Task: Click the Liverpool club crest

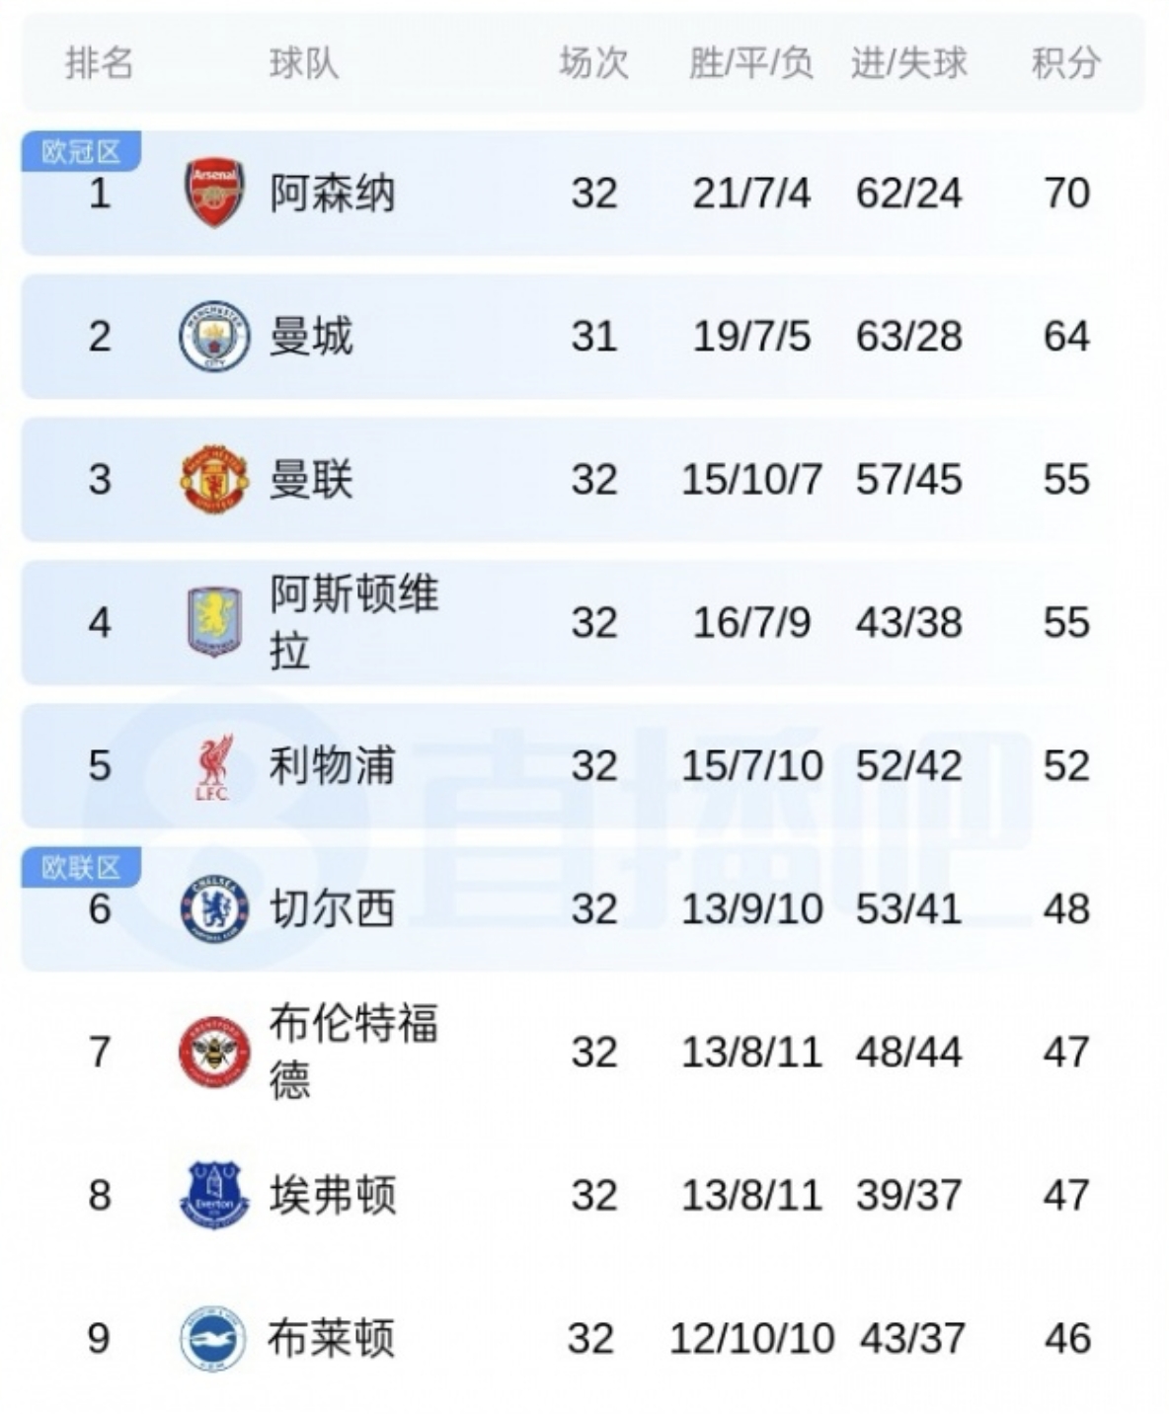Action: (x=213, y=766)
